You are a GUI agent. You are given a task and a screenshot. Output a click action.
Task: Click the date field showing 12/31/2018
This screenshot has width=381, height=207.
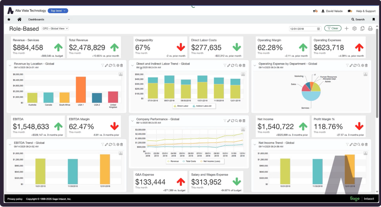(x=305, y=29)
